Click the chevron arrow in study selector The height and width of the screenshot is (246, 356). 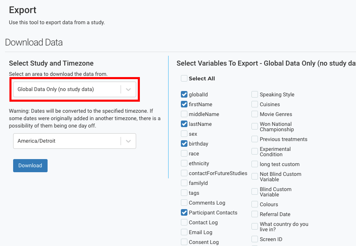click(x=128, y=89)
